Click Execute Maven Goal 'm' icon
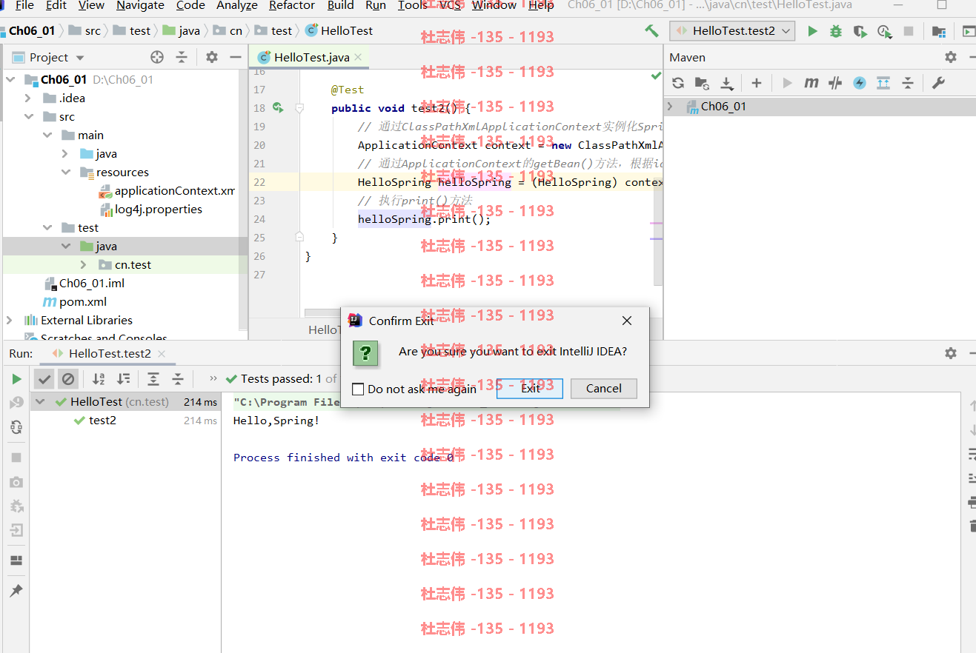Viewport: 976px width, 653px height. coord(811,83)
